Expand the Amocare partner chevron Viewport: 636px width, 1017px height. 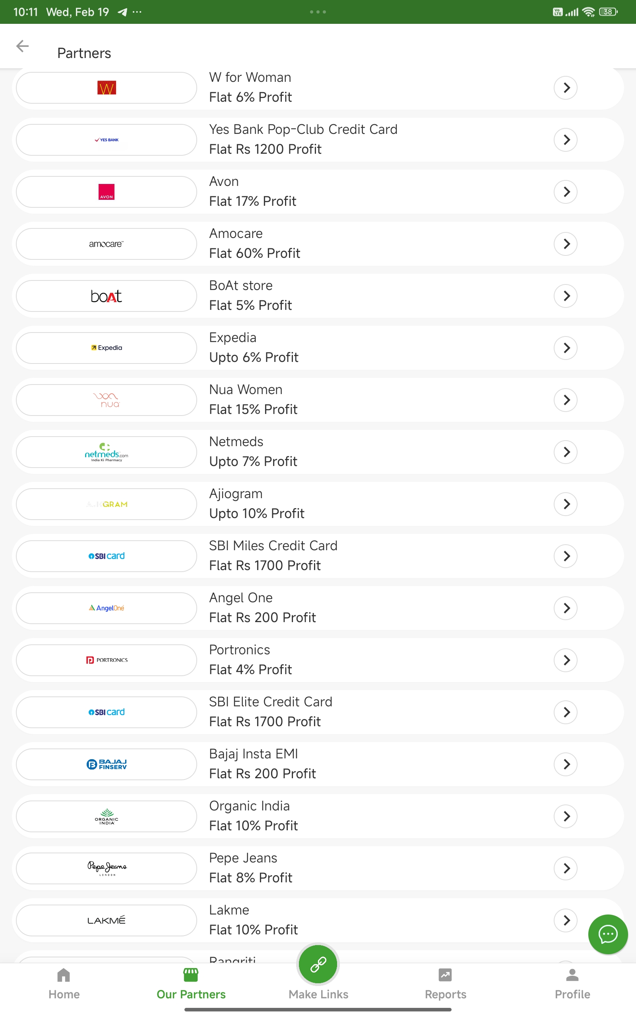pyautogui.click(x=566, y=244)
